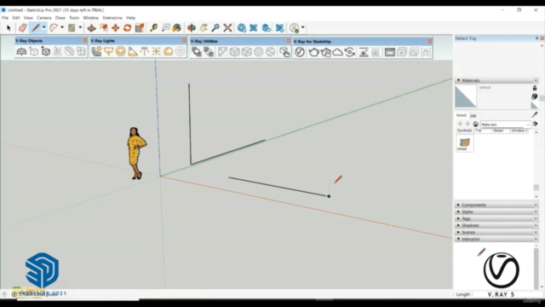Screen dimensions: 545x307
Task: Switch to the Edit tab in Materials
Action: (473, 116)
